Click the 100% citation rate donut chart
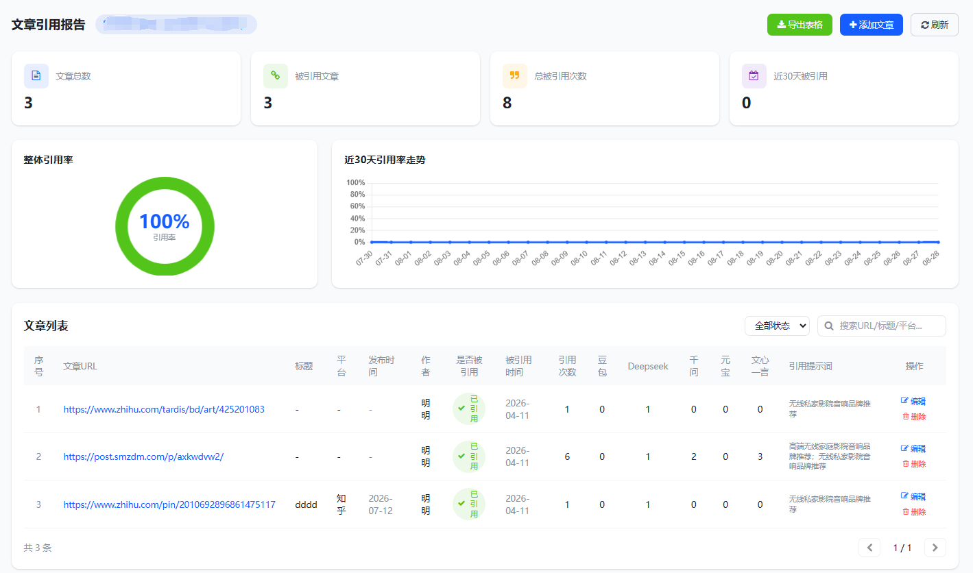 point(165,226)
